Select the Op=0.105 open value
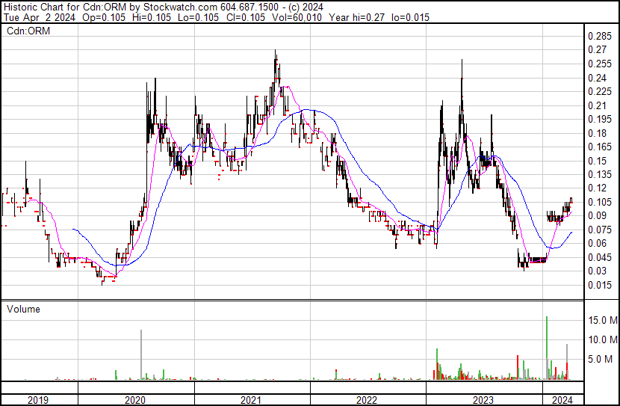Viewport: 620px width, 406px height. pos(104,17)
